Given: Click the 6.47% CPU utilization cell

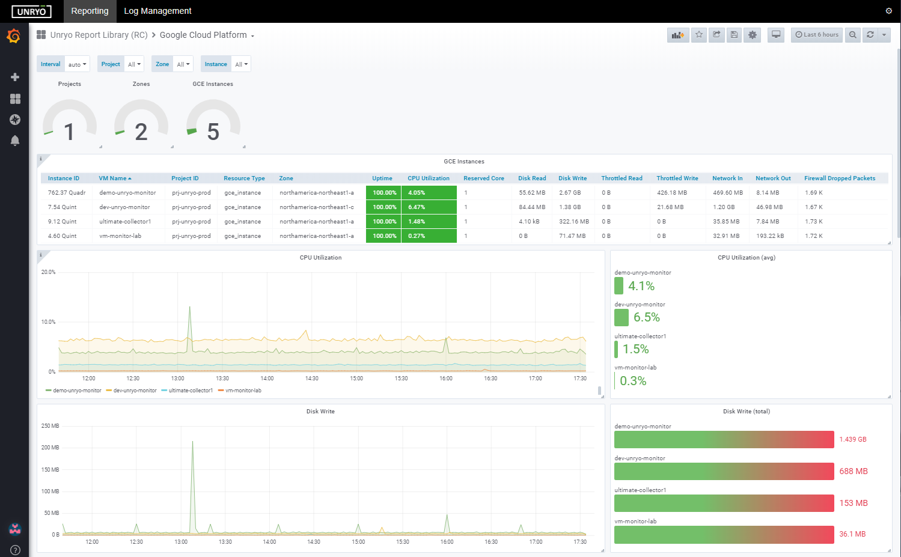Looking at the screenshot, I should tap(429, 207).
